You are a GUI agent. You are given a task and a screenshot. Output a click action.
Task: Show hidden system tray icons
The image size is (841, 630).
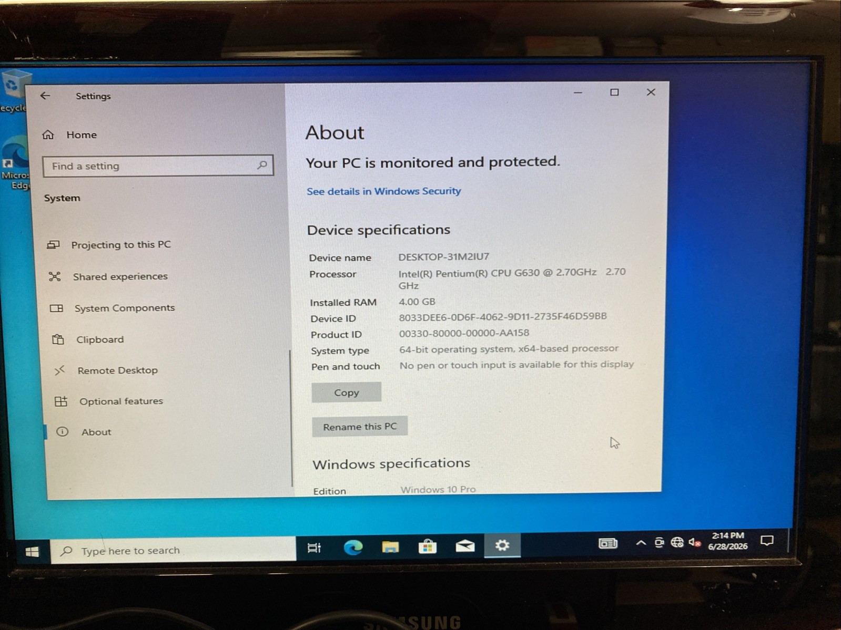641,543
